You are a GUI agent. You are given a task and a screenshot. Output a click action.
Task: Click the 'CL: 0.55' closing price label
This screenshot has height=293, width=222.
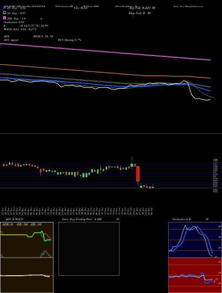[x=80, y=8]
